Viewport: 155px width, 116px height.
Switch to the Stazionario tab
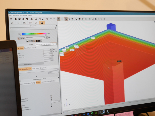[x=35, y=68]
